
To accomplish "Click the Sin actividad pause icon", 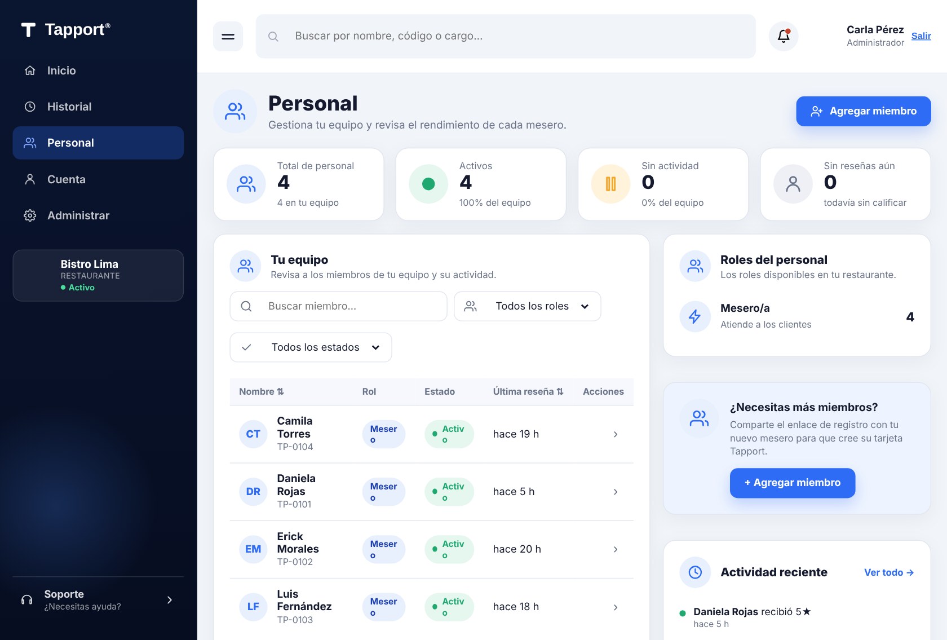I will 610,184.
